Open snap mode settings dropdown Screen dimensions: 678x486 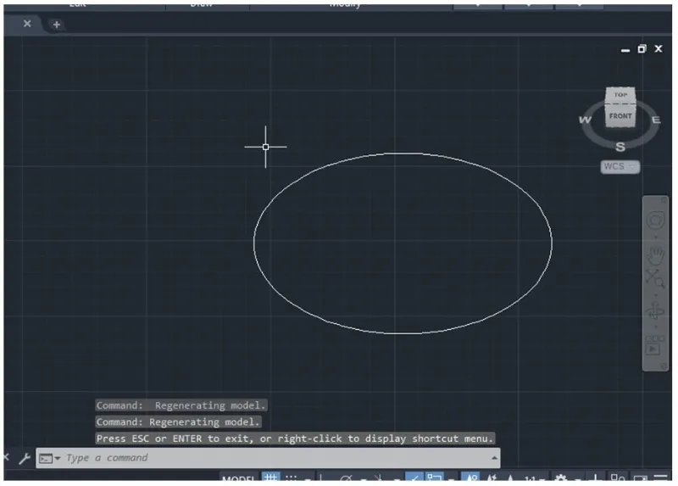tap(308, 480)
